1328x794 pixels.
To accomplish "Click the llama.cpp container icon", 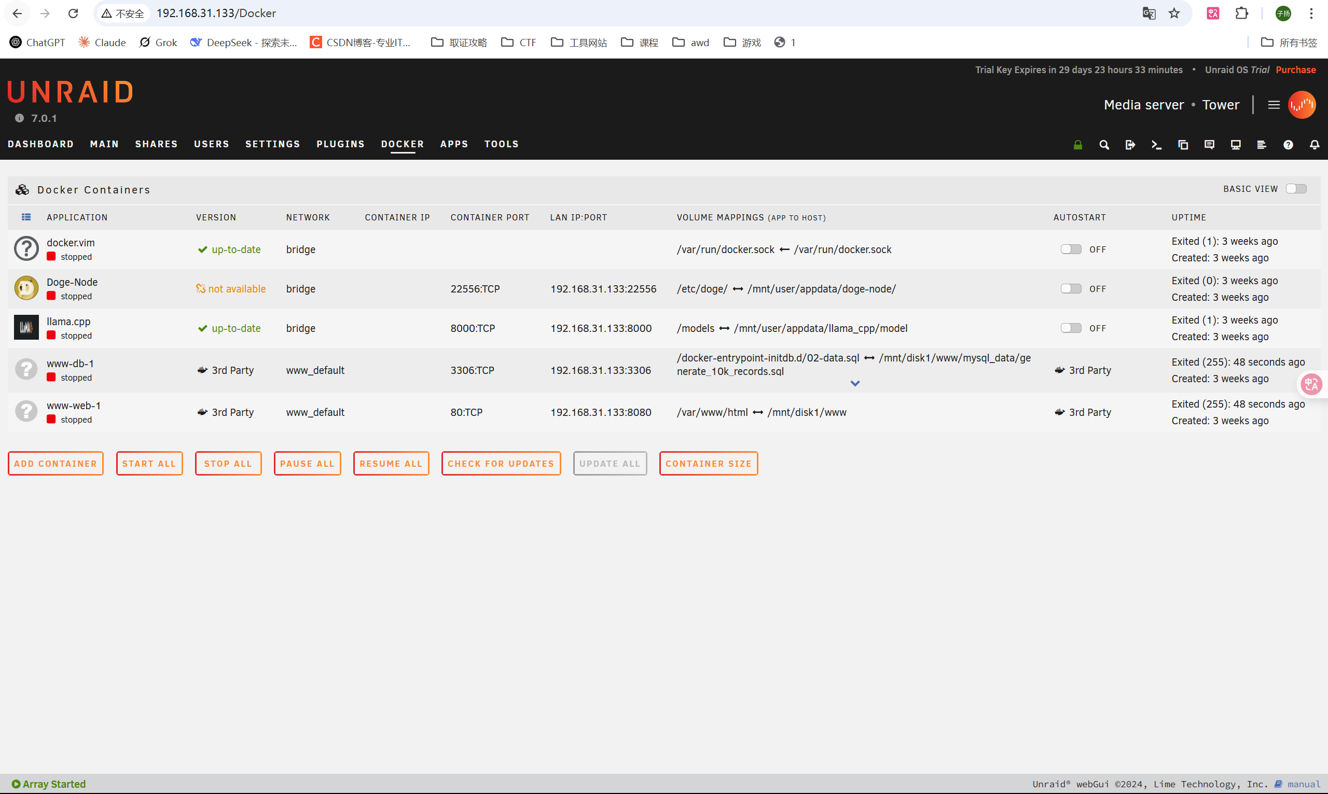I will click(26, 327).
